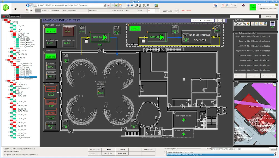
Task: Toggle the small white box left of UACW2_494
Action: [x=143, y=41]
